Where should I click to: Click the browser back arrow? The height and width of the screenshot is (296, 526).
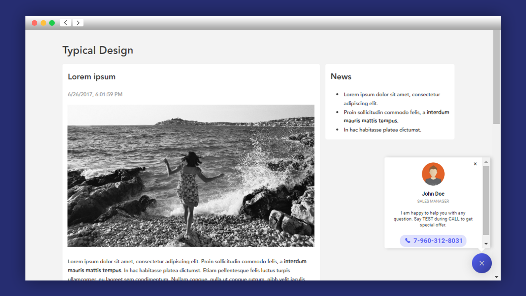(x=66, y=23)
